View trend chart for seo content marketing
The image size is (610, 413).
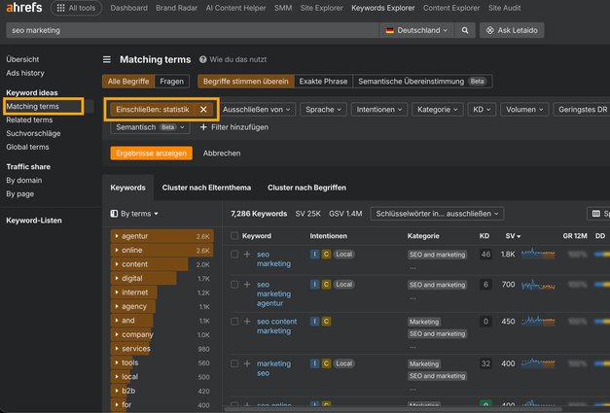(538, 321)
